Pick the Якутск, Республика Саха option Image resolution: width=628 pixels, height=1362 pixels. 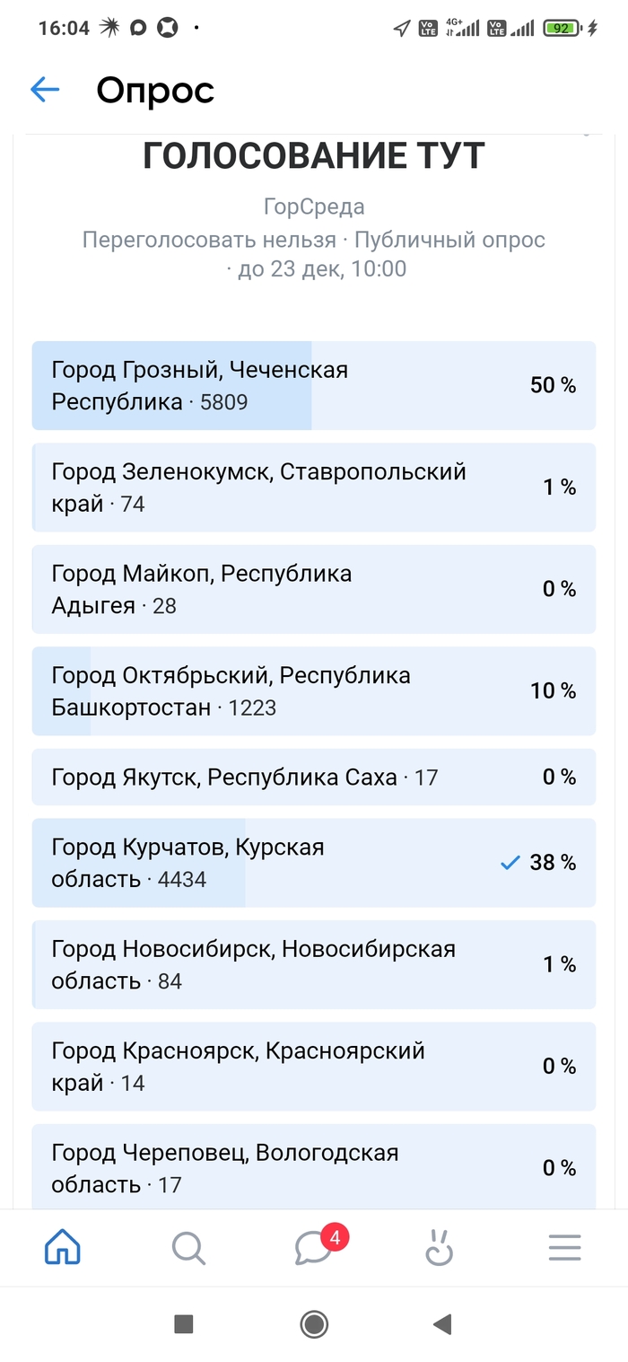[314, 777]
